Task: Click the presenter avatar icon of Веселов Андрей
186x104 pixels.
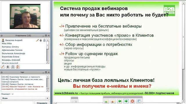Action: coord(3,40)
